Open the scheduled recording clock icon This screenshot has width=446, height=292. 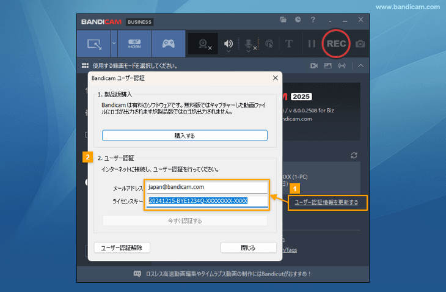pos(298,20)
